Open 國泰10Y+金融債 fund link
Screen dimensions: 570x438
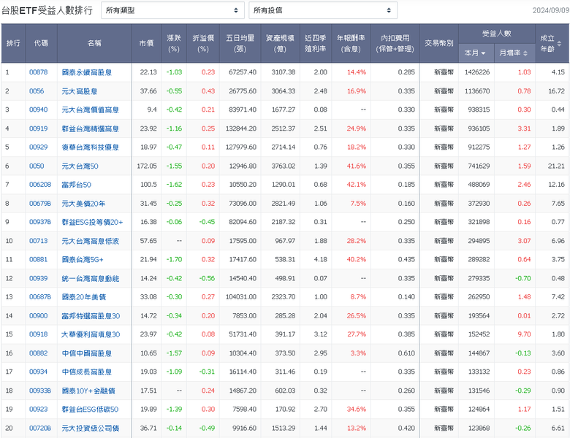[x=88, y=391]
